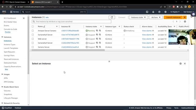Refresh the instances list
This screenshot has width=196, height=110.
click(x=112, y=17)
